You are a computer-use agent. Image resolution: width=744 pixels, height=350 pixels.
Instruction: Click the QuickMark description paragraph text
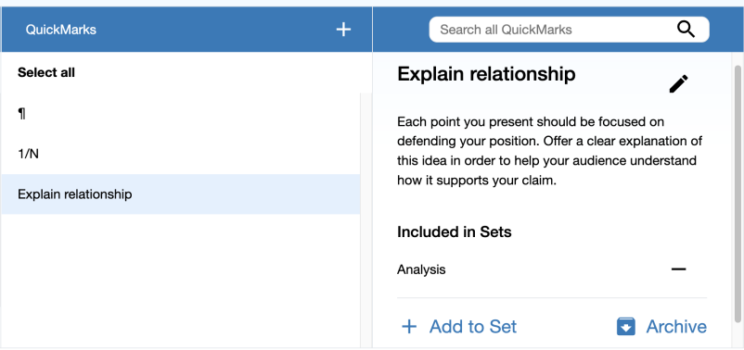[x=549, y=152]
